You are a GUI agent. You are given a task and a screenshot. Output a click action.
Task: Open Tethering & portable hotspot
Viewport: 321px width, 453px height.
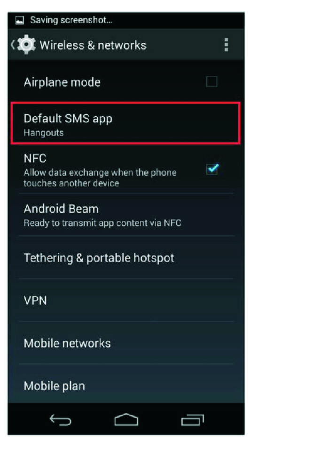click(126, 258)
